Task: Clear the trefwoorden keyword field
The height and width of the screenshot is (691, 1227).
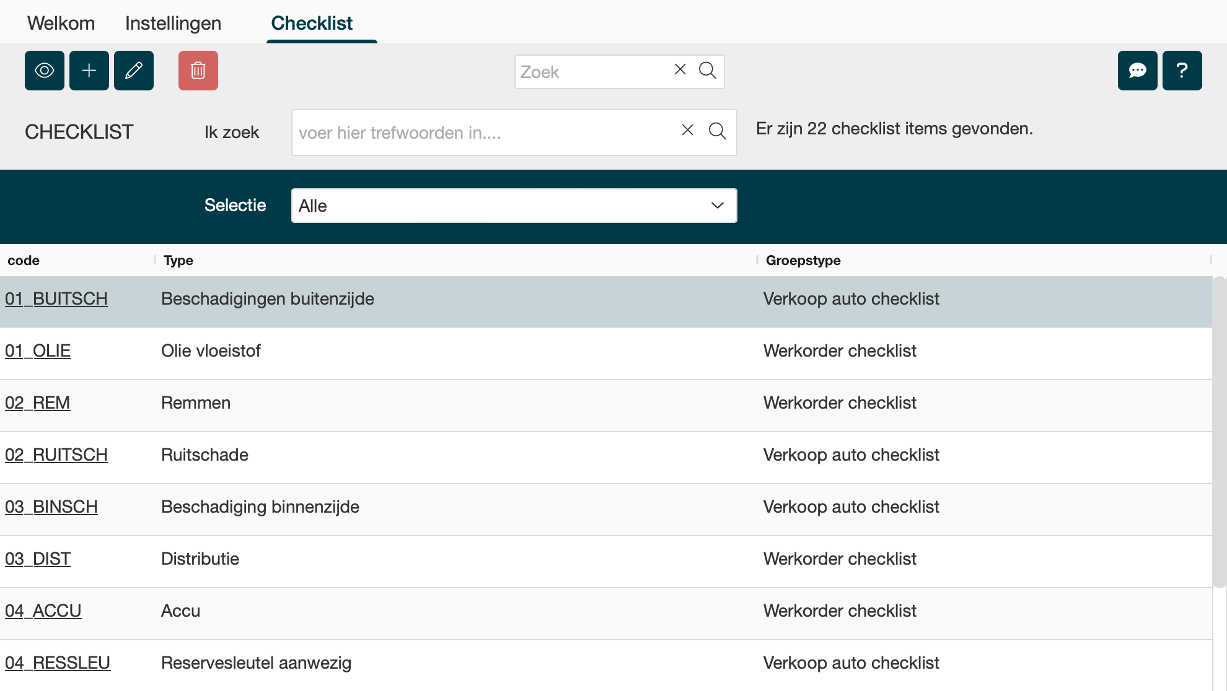Action: (687, 130)
